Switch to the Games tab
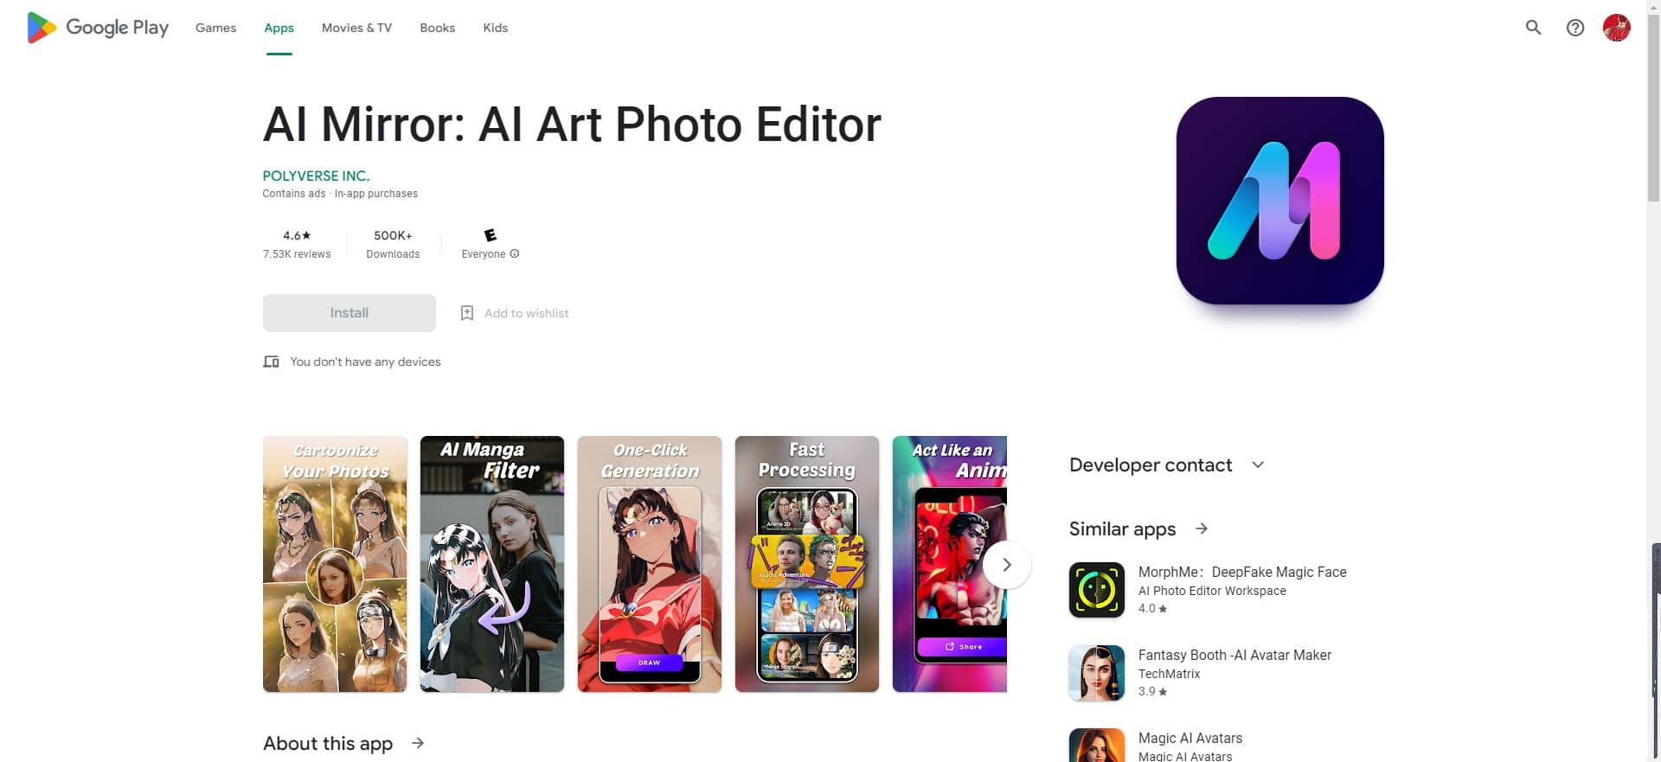 [215, 28]
